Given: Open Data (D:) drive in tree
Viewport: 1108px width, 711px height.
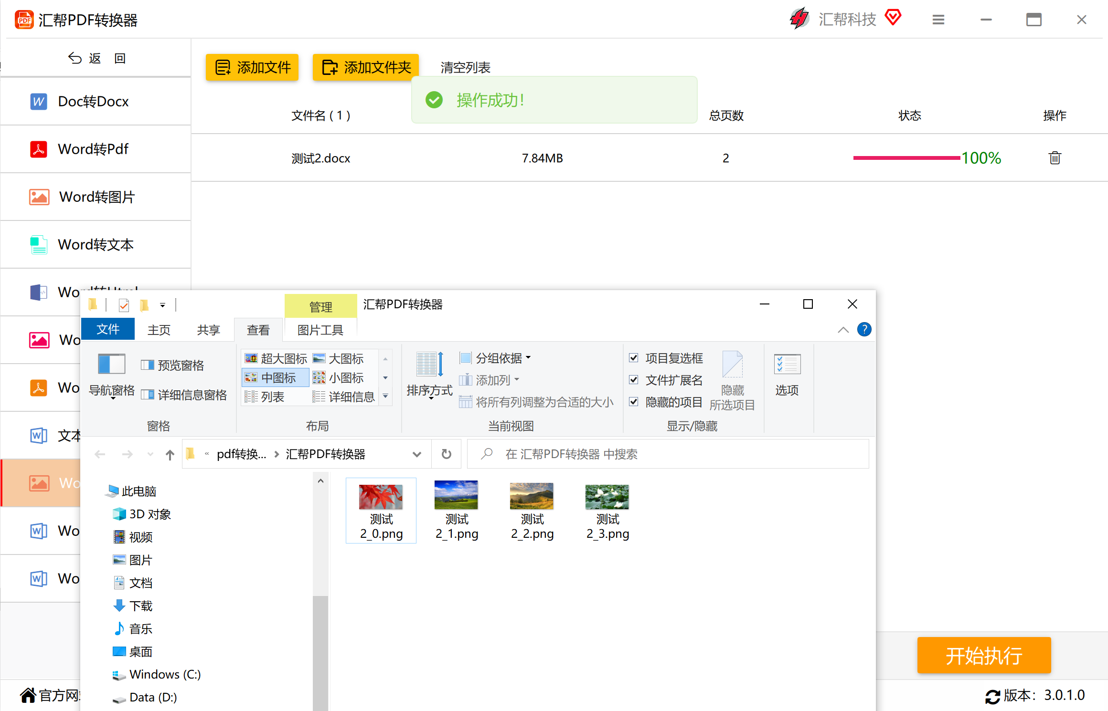Looking at the screenshot, I should pyautogui.click(x=145, y=697).
